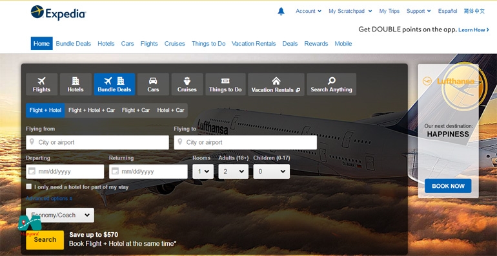Image resolution: width=497 pixels, height=256 pixels.
Task: Click the Flying from location pin
Action: (32, 142)
